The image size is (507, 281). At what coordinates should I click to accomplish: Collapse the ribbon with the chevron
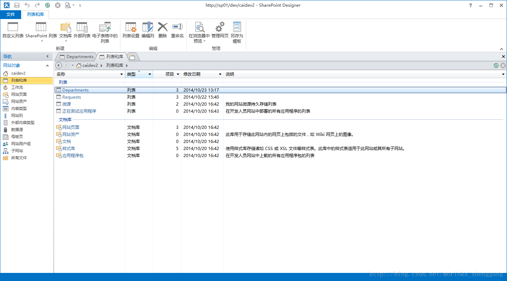[502, 49]
